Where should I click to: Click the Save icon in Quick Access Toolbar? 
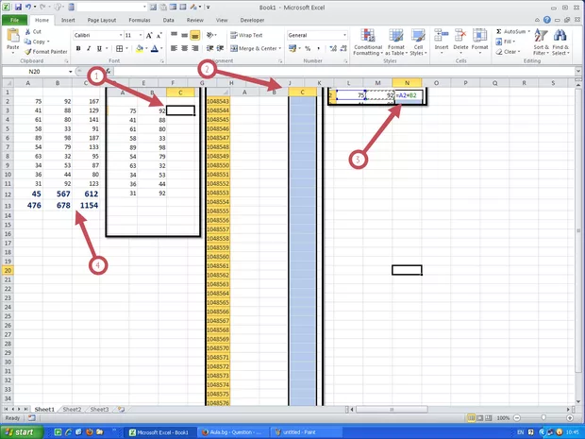pyautogui.click(x=18, y=7)
